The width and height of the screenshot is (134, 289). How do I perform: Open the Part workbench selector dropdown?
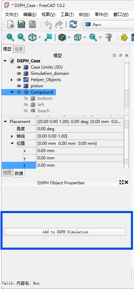109,25
